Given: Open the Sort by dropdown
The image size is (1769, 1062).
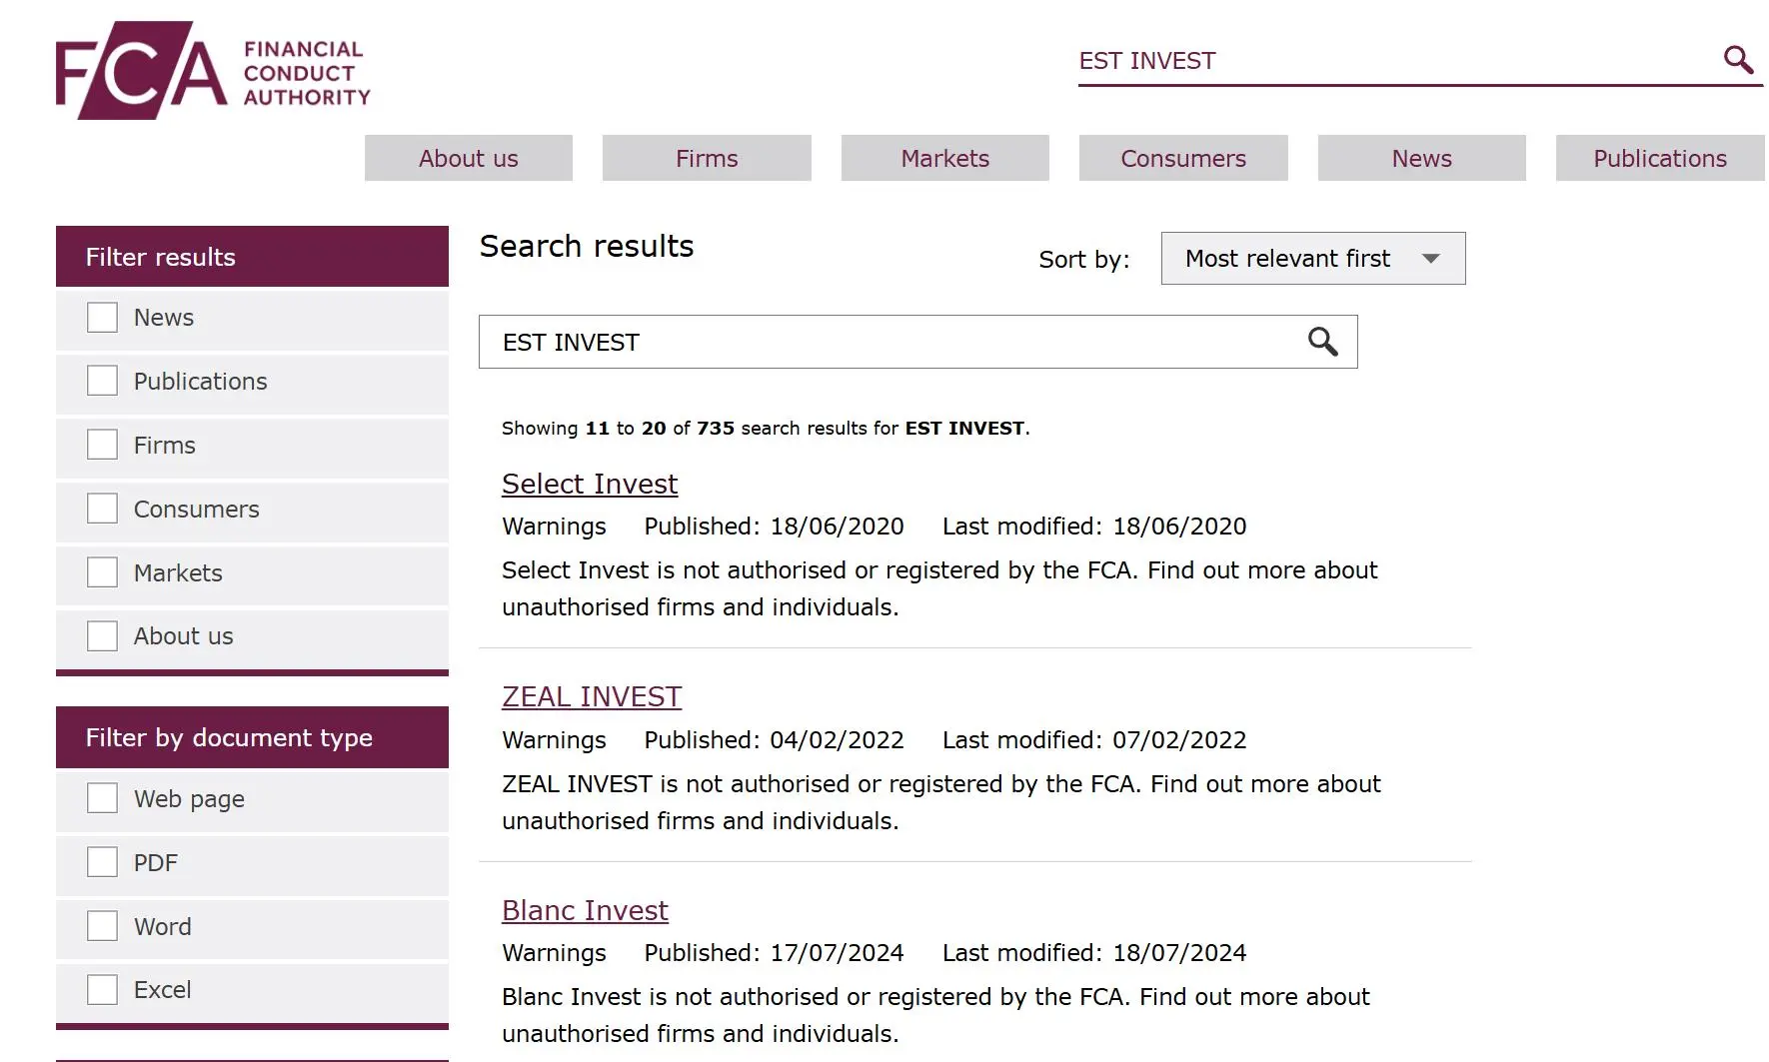Looking at the screenshot, I should [x=1313, y=259].
